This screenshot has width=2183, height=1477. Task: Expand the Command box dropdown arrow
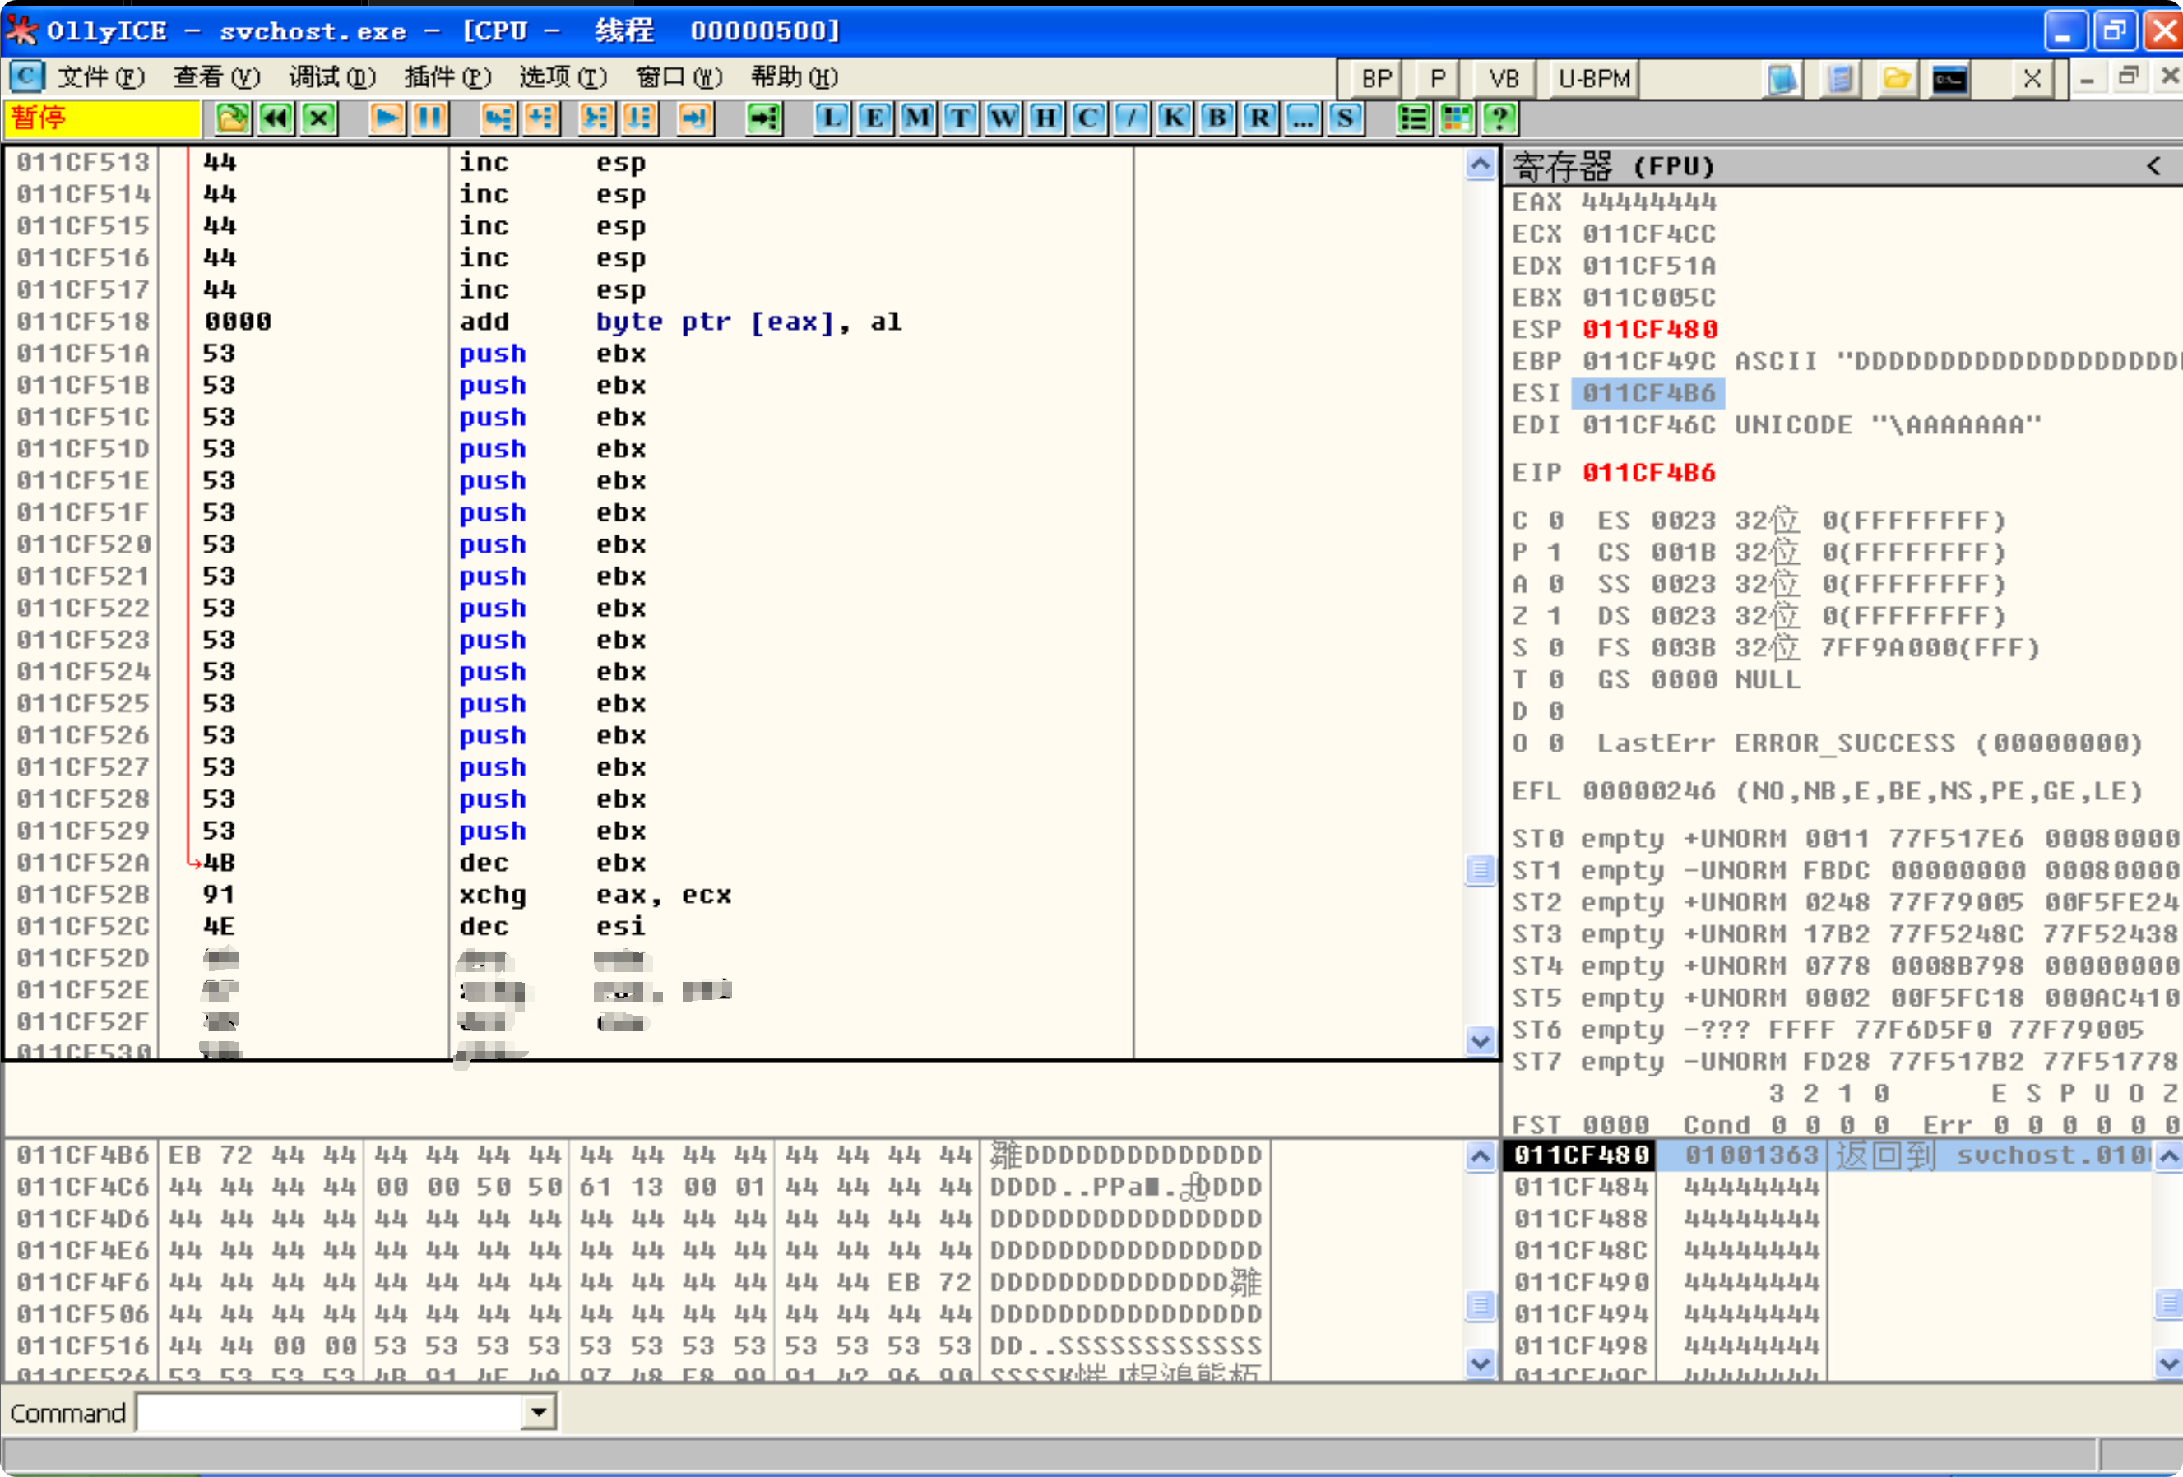tap(540, 1411)
